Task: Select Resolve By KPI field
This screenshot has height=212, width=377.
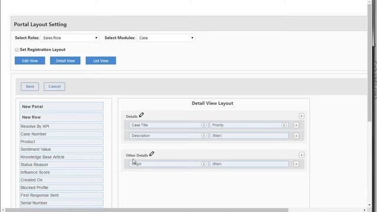Action: click(61, 127)
